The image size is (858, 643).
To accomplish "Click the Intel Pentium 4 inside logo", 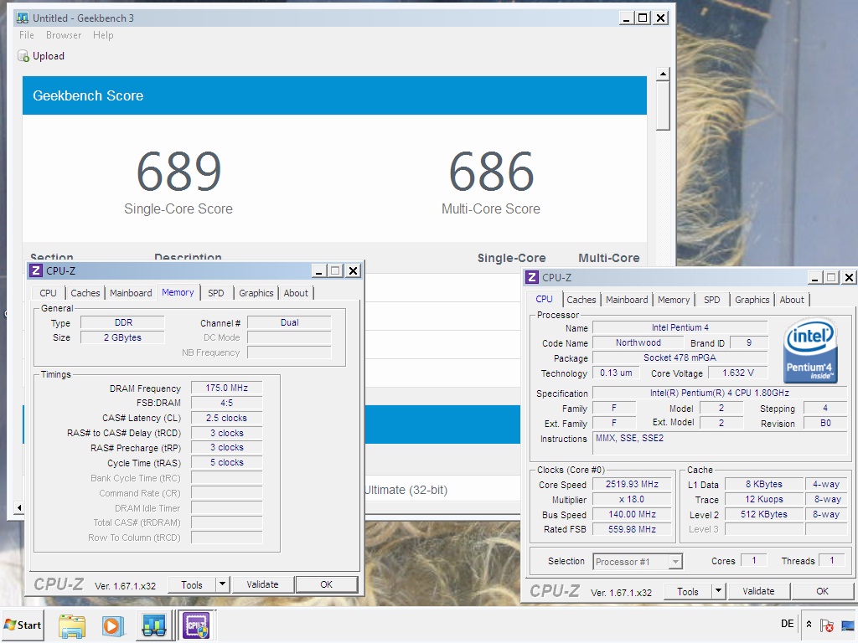I will tap(810, 351).
